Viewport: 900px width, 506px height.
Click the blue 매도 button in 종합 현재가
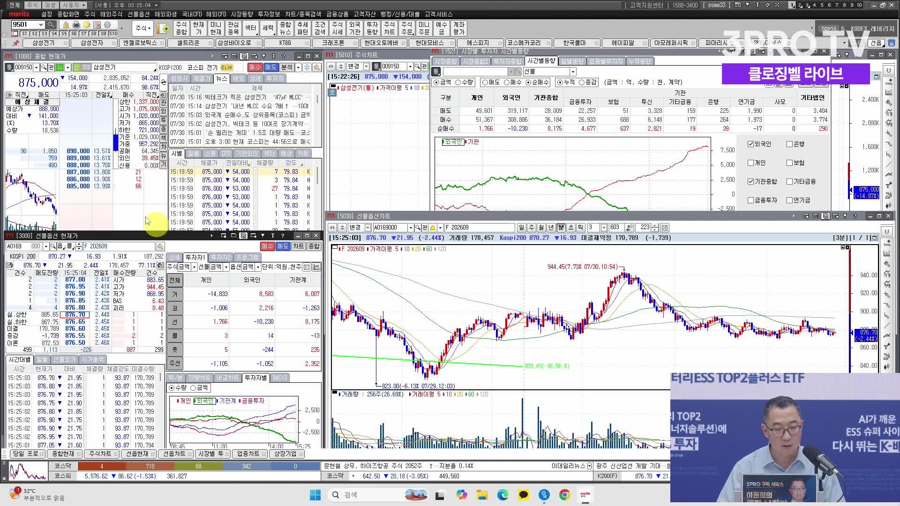point(270,67)
